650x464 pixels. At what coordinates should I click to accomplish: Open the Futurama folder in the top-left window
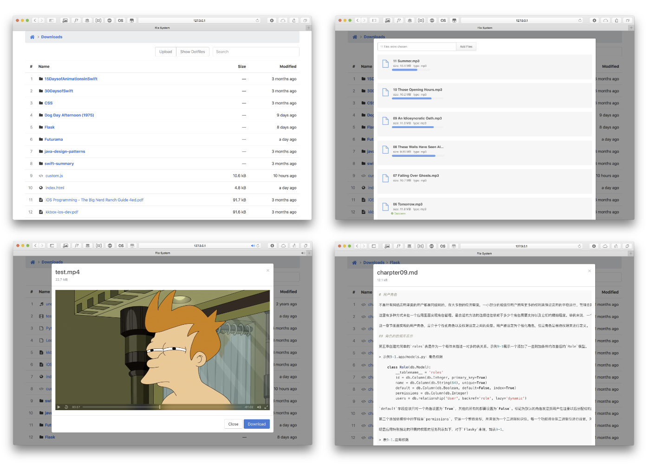click(54, 139)
